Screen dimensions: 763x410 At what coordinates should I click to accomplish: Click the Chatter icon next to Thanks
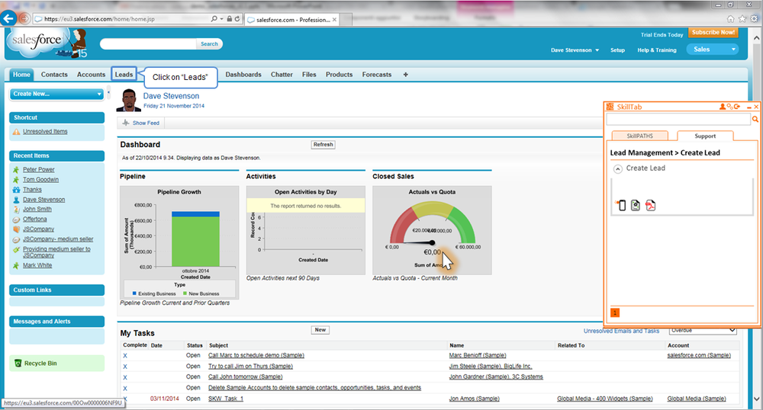click(x=16, y=190)
